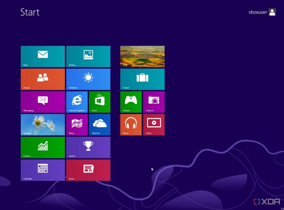Open Internet Explorer tile
This screenshot has height=210, width=284.
77,102
